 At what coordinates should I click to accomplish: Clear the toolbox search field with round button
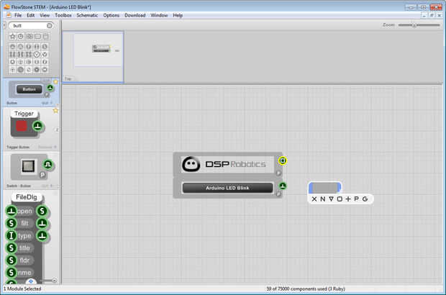[x=49, y=26]
